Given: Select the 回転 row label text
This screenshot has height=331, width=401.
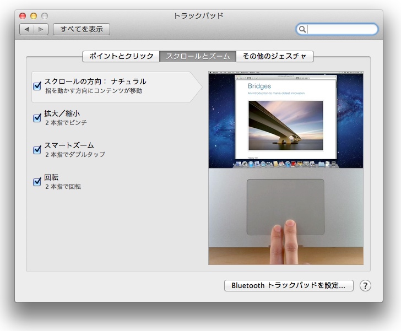Looking at the screenshot, I should tap(51, 177).
